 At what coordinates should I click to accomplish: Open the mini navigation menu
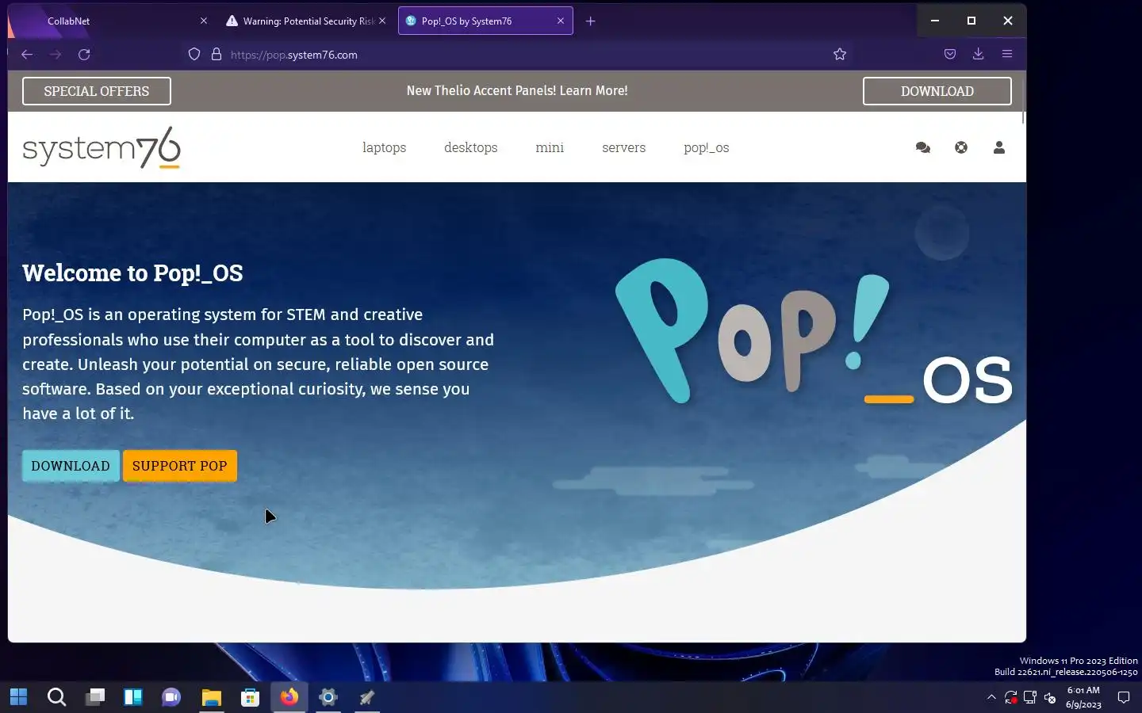tap(550, 147)
